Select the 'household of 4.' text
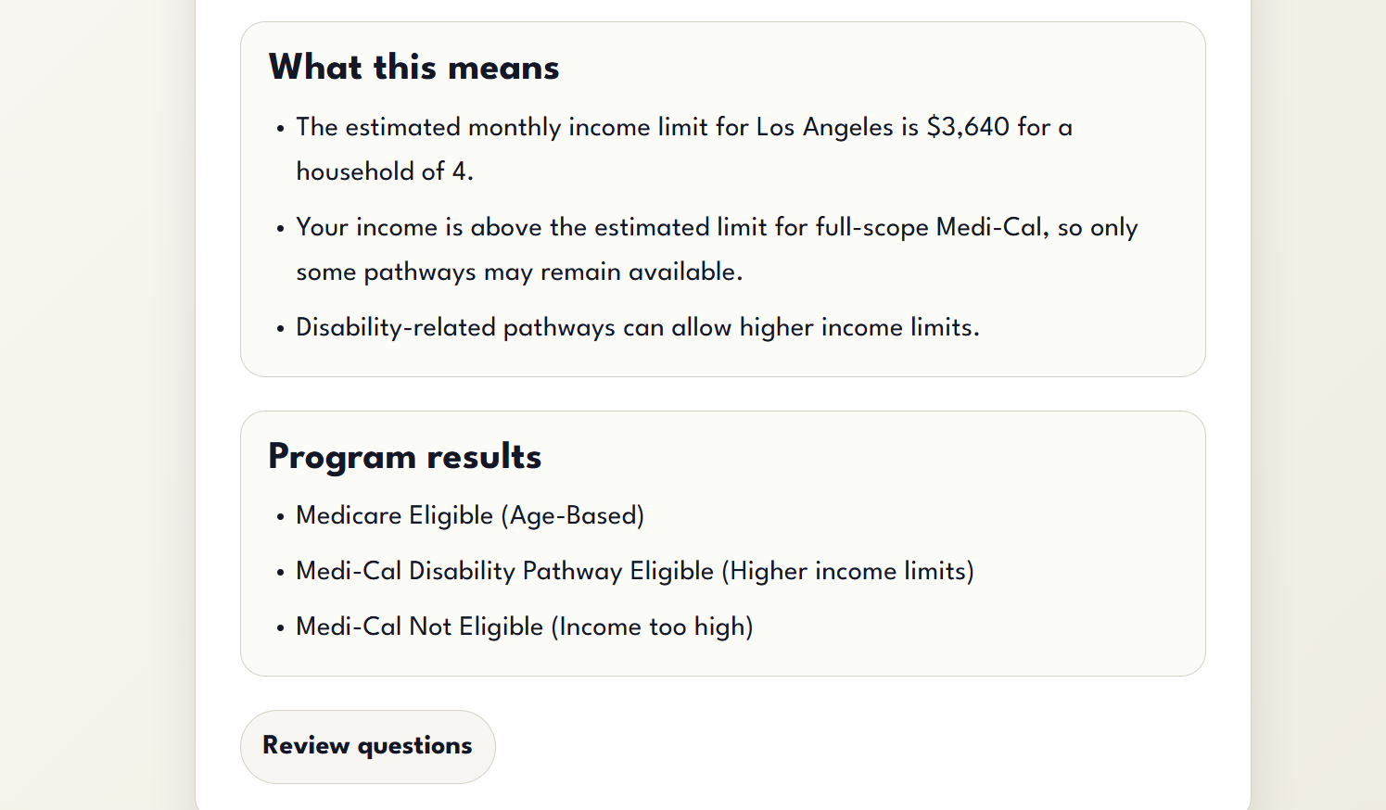This screenshot has width=1386, height=810. click(x=385, y=171)
